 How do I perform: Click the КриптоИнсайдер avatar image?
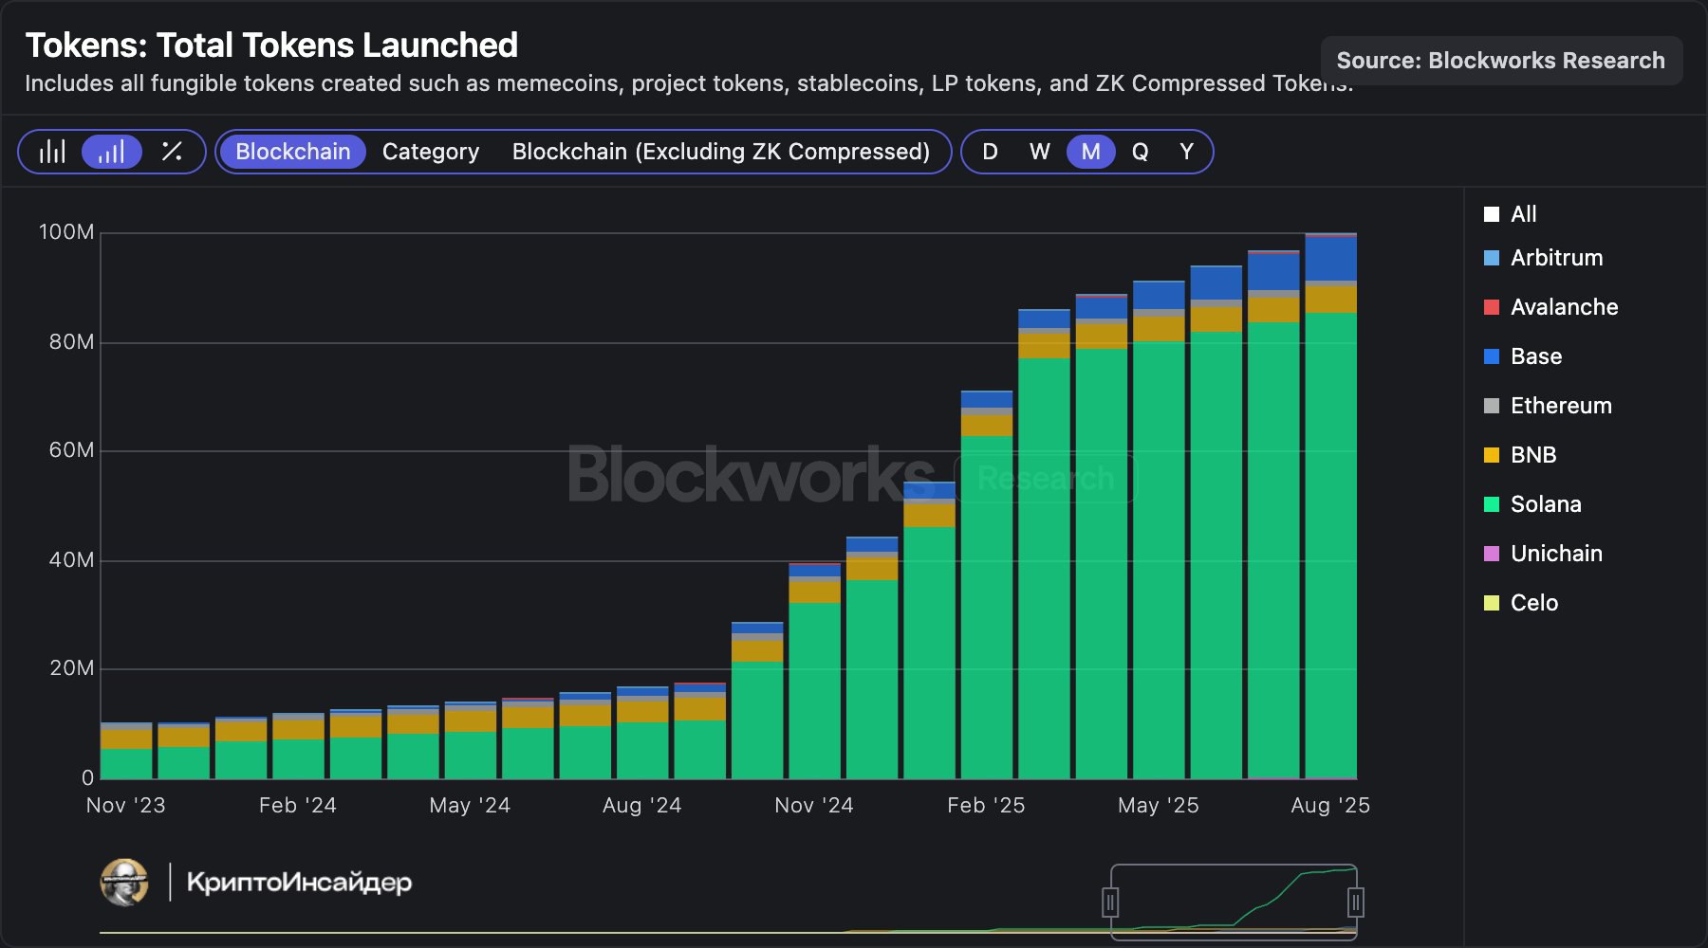point(124,883)
